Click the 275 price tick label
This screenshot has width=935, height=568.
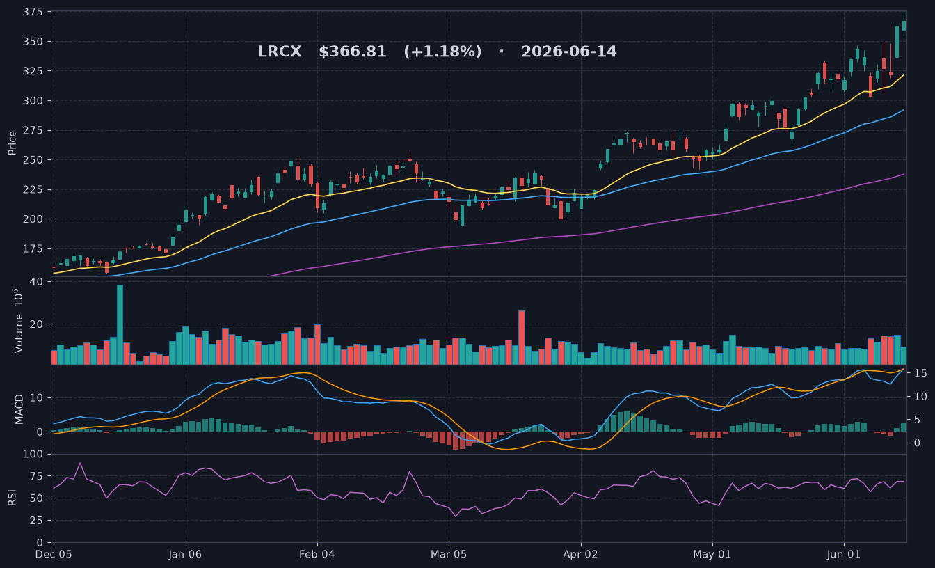33,131
